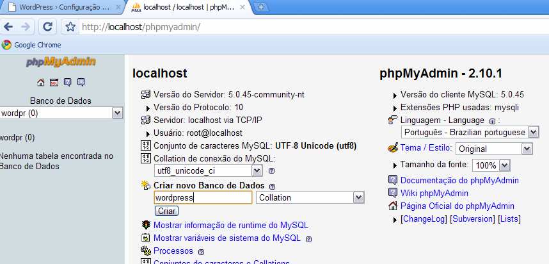Image resolution: width=549 pixels, height=264 pixels.
Task: Open utf8_unicode_ci connection collation dropdown
Action: coord(208,171)
